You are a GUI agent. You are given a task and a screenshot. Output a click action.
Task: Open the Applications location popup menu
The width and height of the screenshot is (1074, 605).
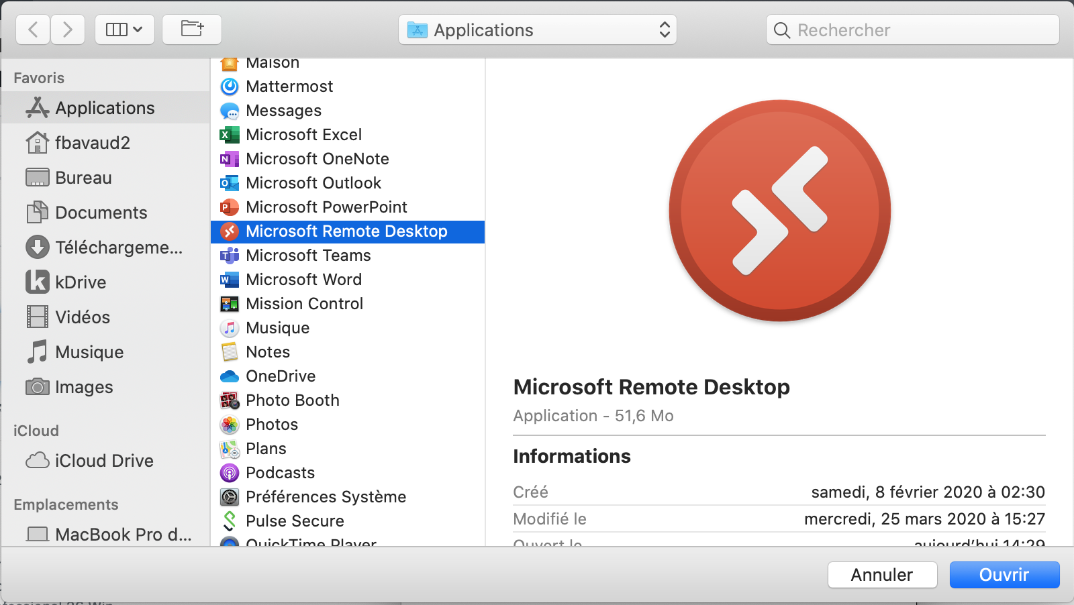point(537,30)
